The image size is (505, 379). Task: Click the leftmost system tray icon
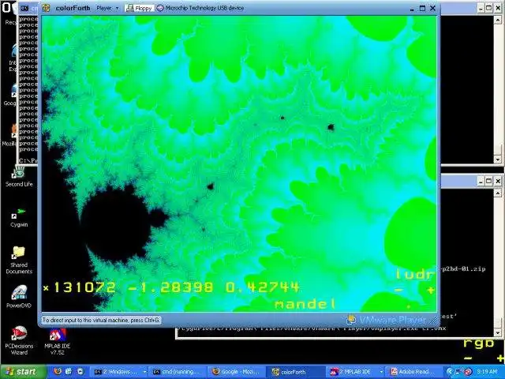coord(450,372)
